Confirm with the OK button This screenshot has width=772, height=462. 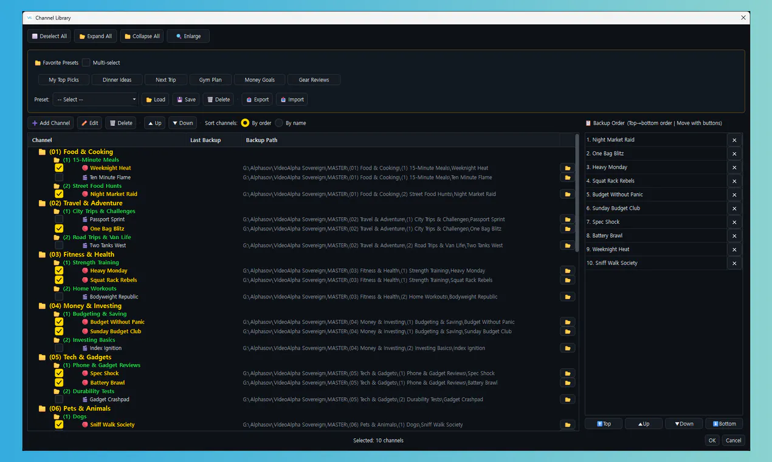(712, 441)
